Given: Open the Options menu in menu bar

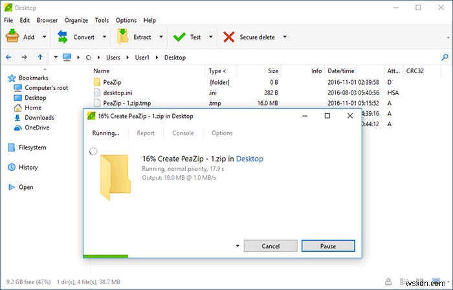Looking at the screenshot, I should [x=126, y=20].
